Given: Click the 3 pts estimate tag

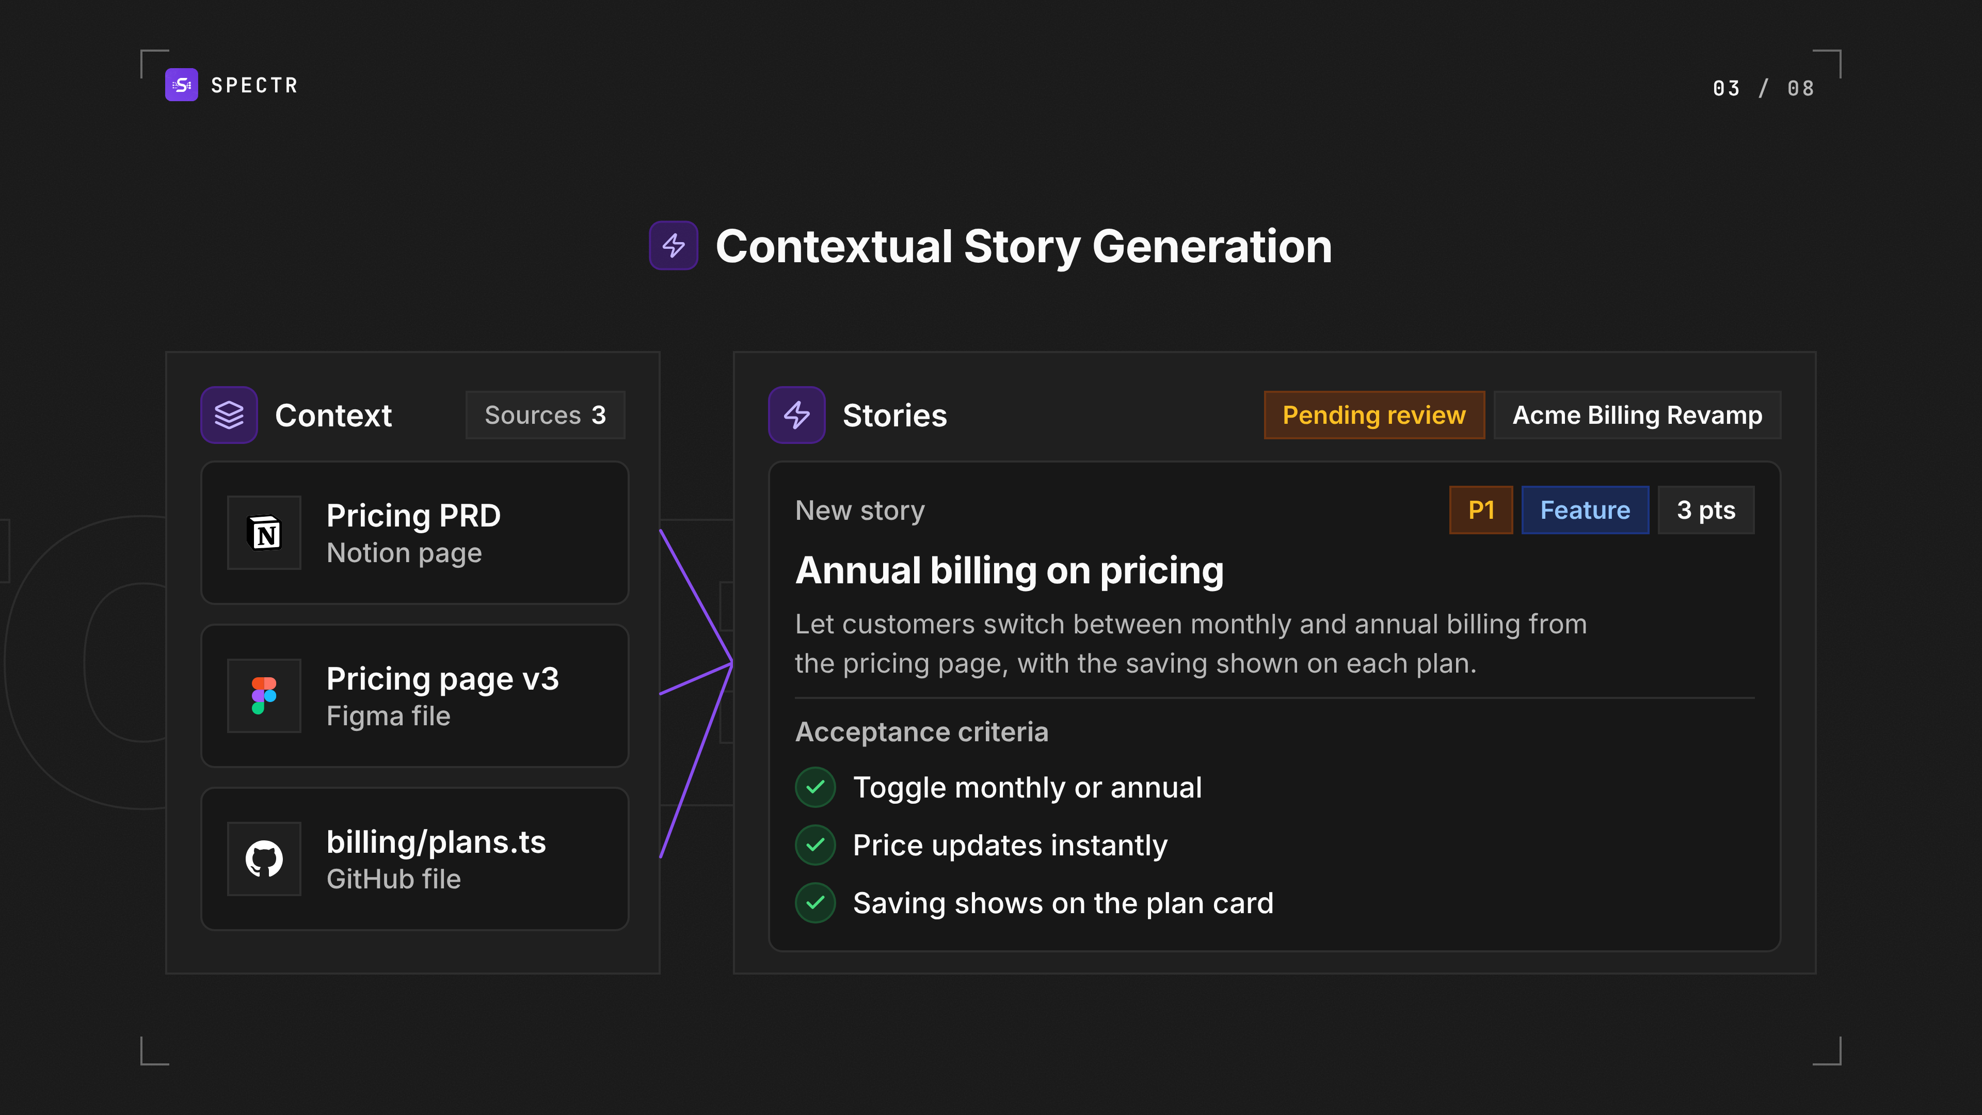Looking at the screenshot, I should (1706, 509).
